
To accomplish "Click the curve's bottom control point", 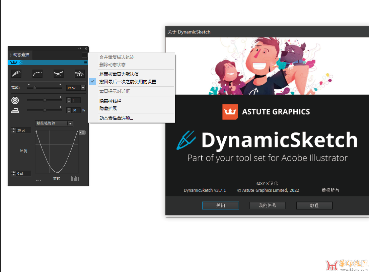I will [58, 173].
